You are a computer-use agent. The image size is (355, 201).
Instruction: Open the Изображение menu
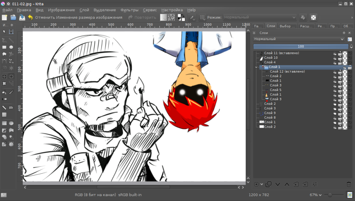pyautogui.click(x=61, y=10)
